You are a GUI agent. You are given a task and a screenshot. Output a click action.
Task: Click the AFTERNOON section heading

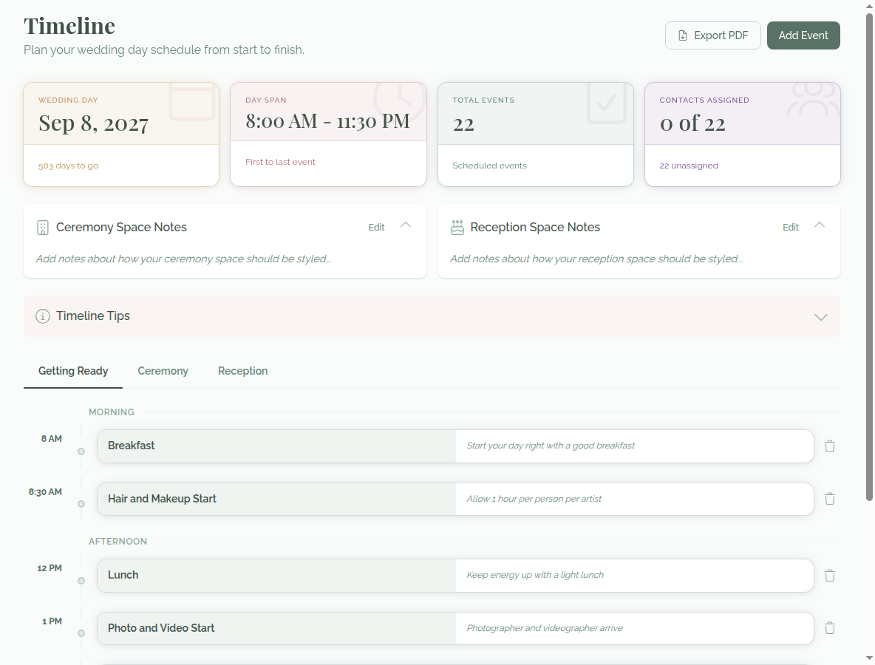[118, 542]
